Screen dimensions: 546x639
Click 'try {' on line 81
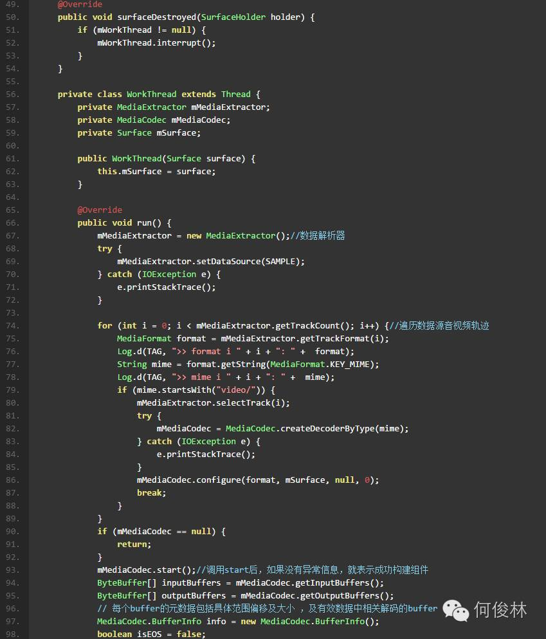pos(149,416)
